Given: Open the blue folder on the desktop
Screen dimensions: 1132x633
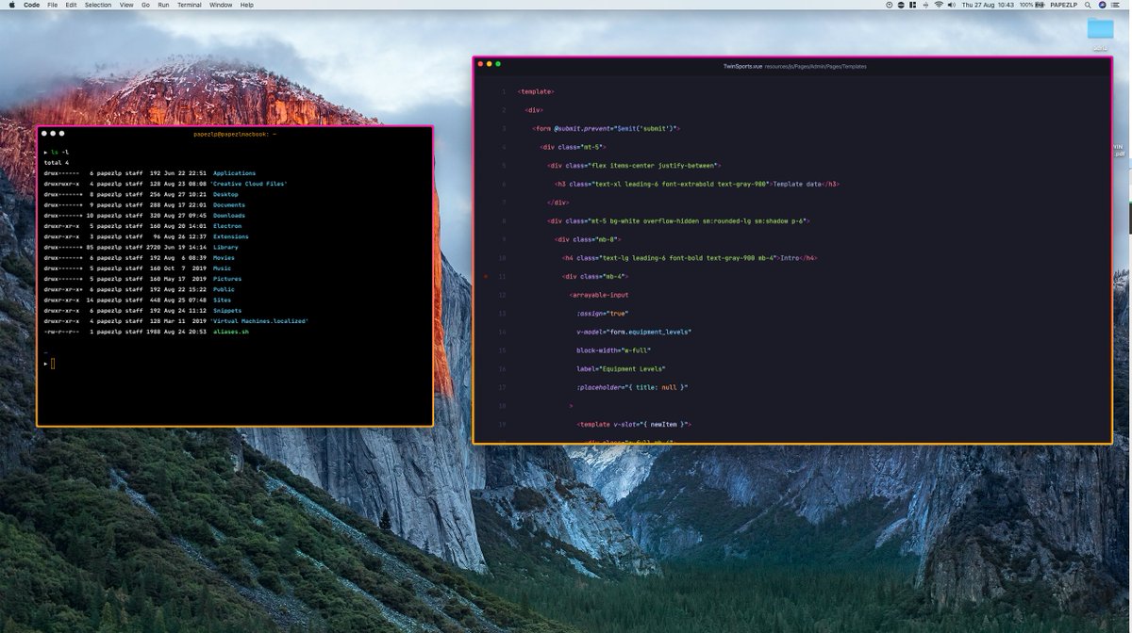Looking at the screenshot, I should 1099,30.
